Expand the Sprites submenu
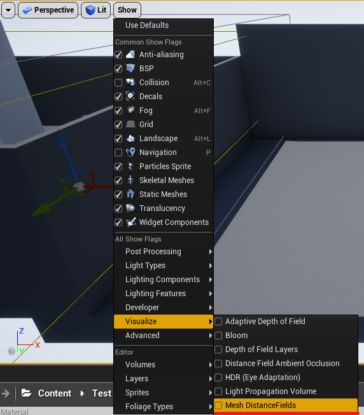Viewport: 364px width, 415px height. (x=164, y=393)
